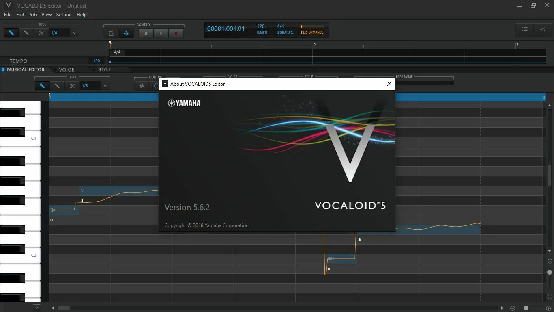Select the first note with phoneme o
554x312 pixels.
(64, 210)
